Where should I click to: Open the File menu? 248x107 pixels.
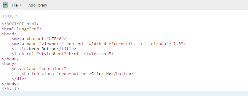click(17, 5)
